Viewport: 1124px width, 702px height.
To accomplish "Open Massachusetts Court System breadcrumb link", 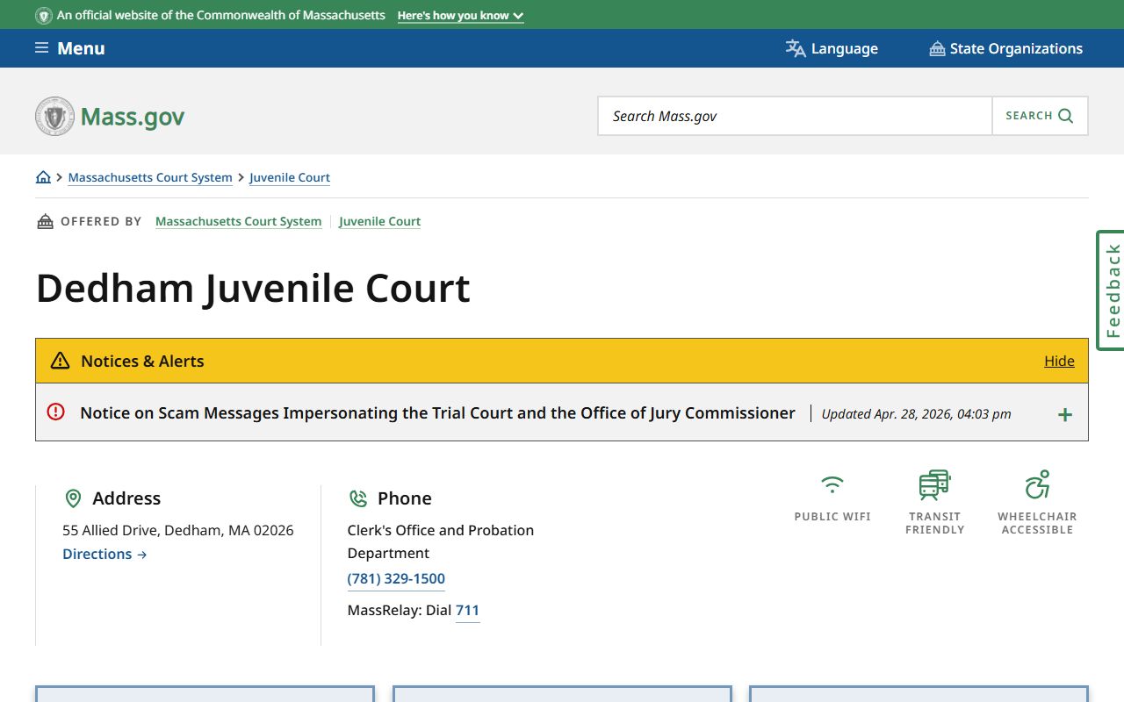I will coord(150,177).
